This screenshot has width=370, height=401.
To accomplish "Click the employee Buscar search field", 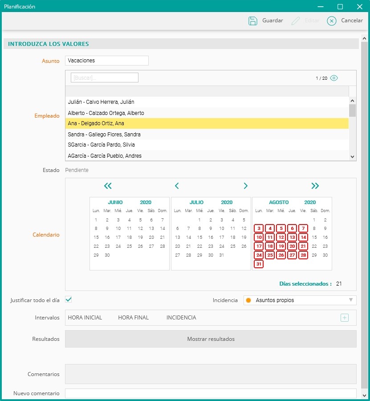I will [105, 78].
